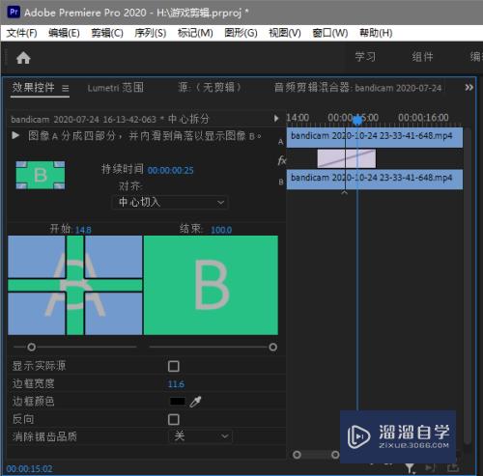This screenshot has height=476, width=483.
Task: Switch to the 源:(无剪辑) tab
Action: 210,87
